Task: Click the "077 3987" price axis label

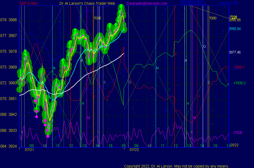Action: coord(9,36)
